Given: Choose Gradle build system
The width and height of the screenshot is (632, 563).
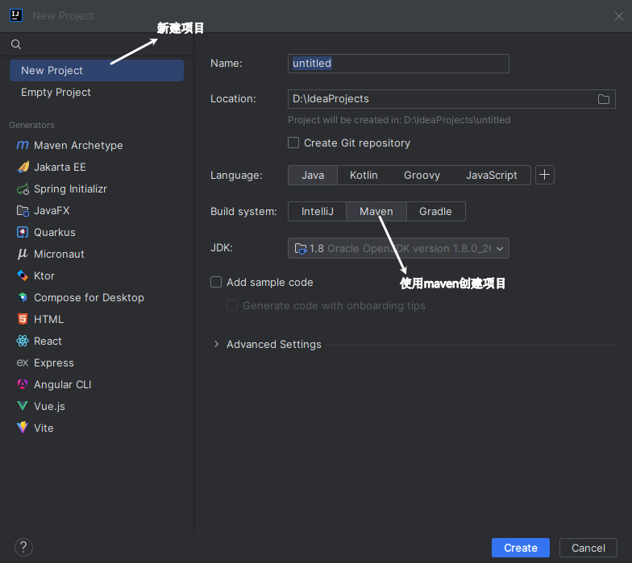Looking at the screenshot, I should coord(435,211).
